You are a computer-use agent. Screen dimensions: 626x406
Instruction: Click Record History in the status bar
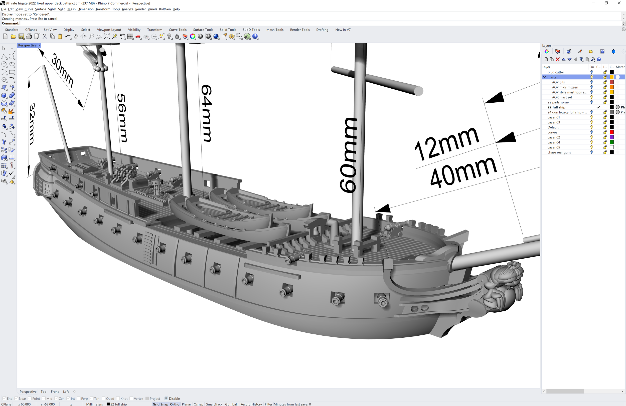pyautogui.click(x=251, y=404)
